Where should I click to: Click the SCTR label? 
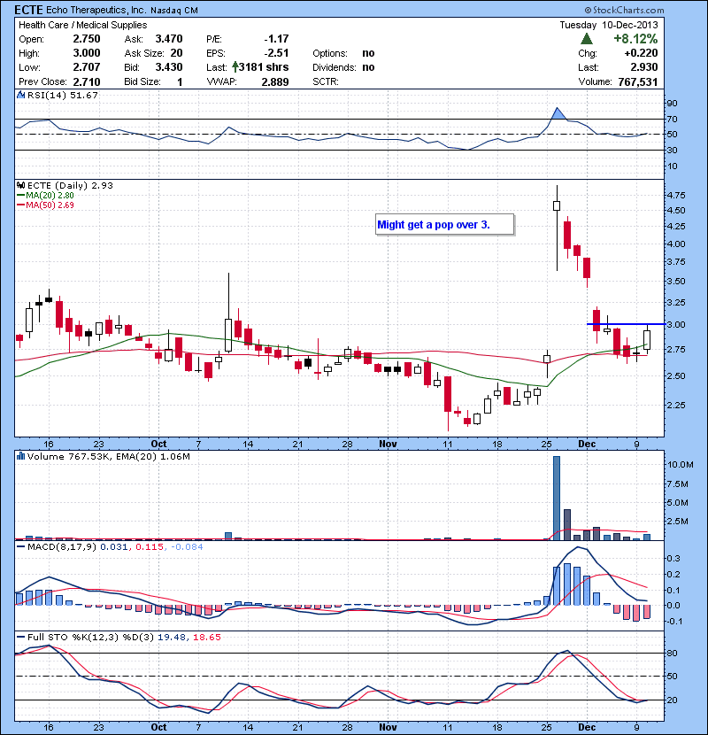click(326, 81)
